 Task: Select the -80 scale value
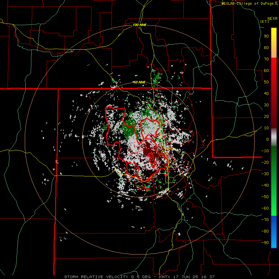(x=265, y=231)
